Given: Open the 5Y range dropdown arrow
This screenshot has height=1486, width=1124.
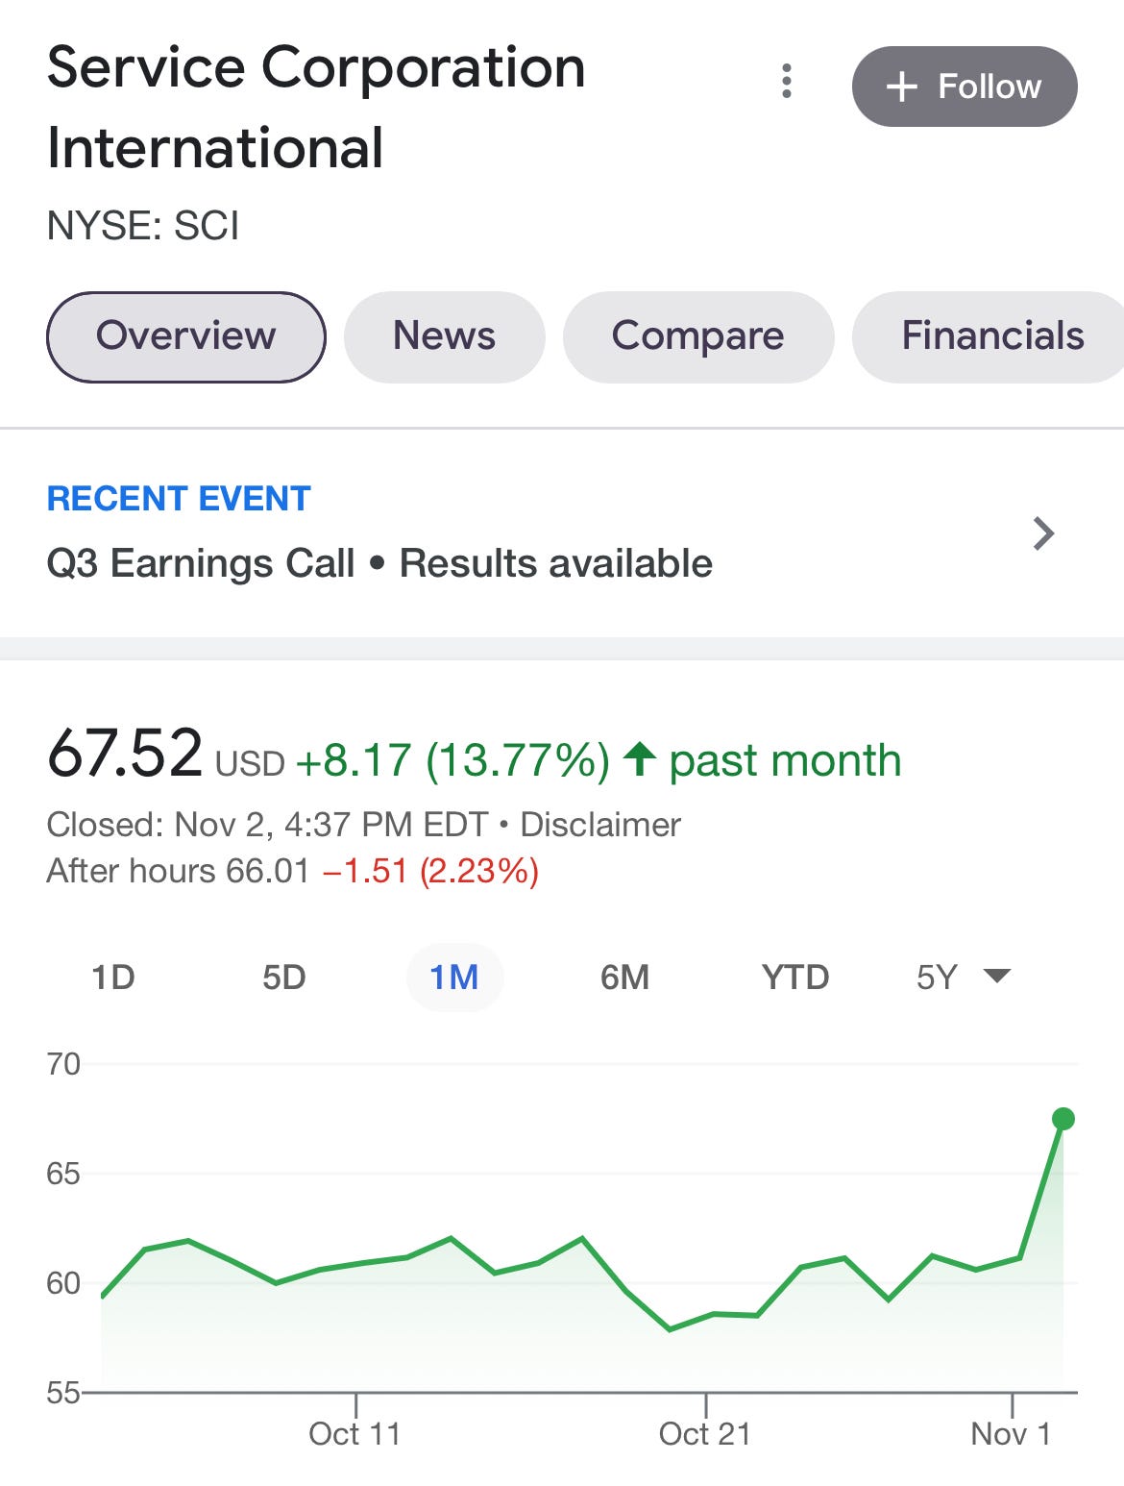Looking at the screenshot, I should pos(997,977).
